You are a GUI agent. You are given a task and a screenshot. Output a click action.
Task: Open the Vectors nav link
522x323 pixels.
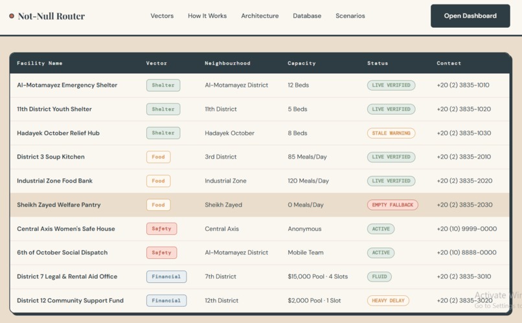[x=162, y=16]
